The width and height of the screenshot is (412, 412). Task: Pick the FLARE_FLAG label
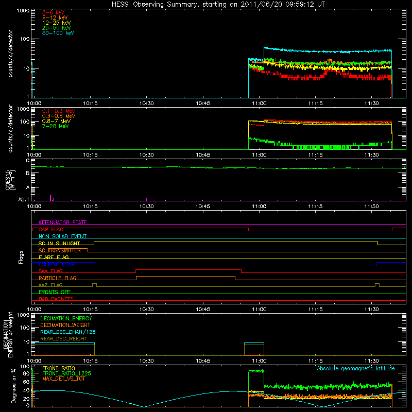pyautogui.click(x=54, y=257)
